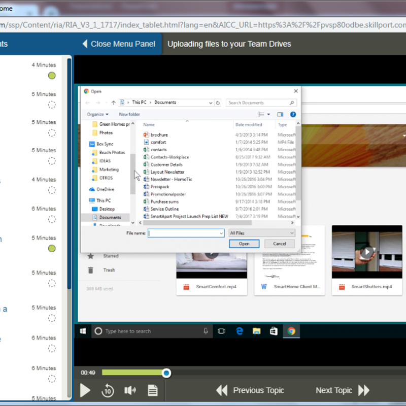Sort files by Name column

pyautogui.click(x=149, y=124)
